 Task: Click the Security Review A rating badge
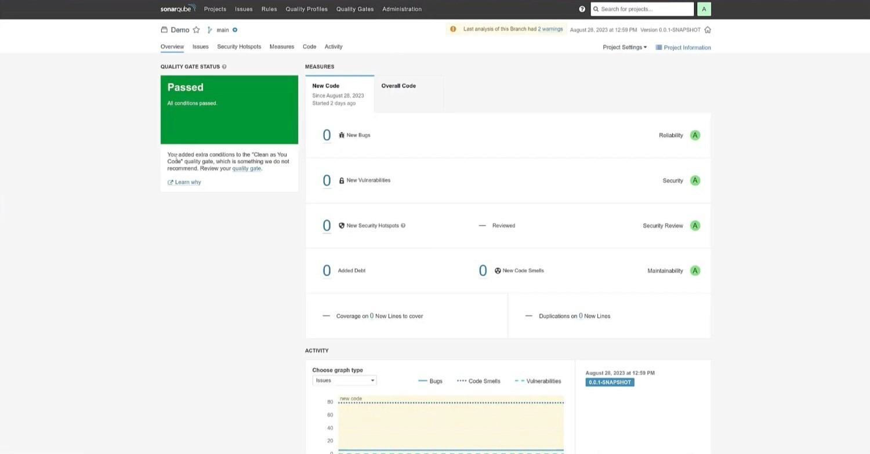click(695, 226)
